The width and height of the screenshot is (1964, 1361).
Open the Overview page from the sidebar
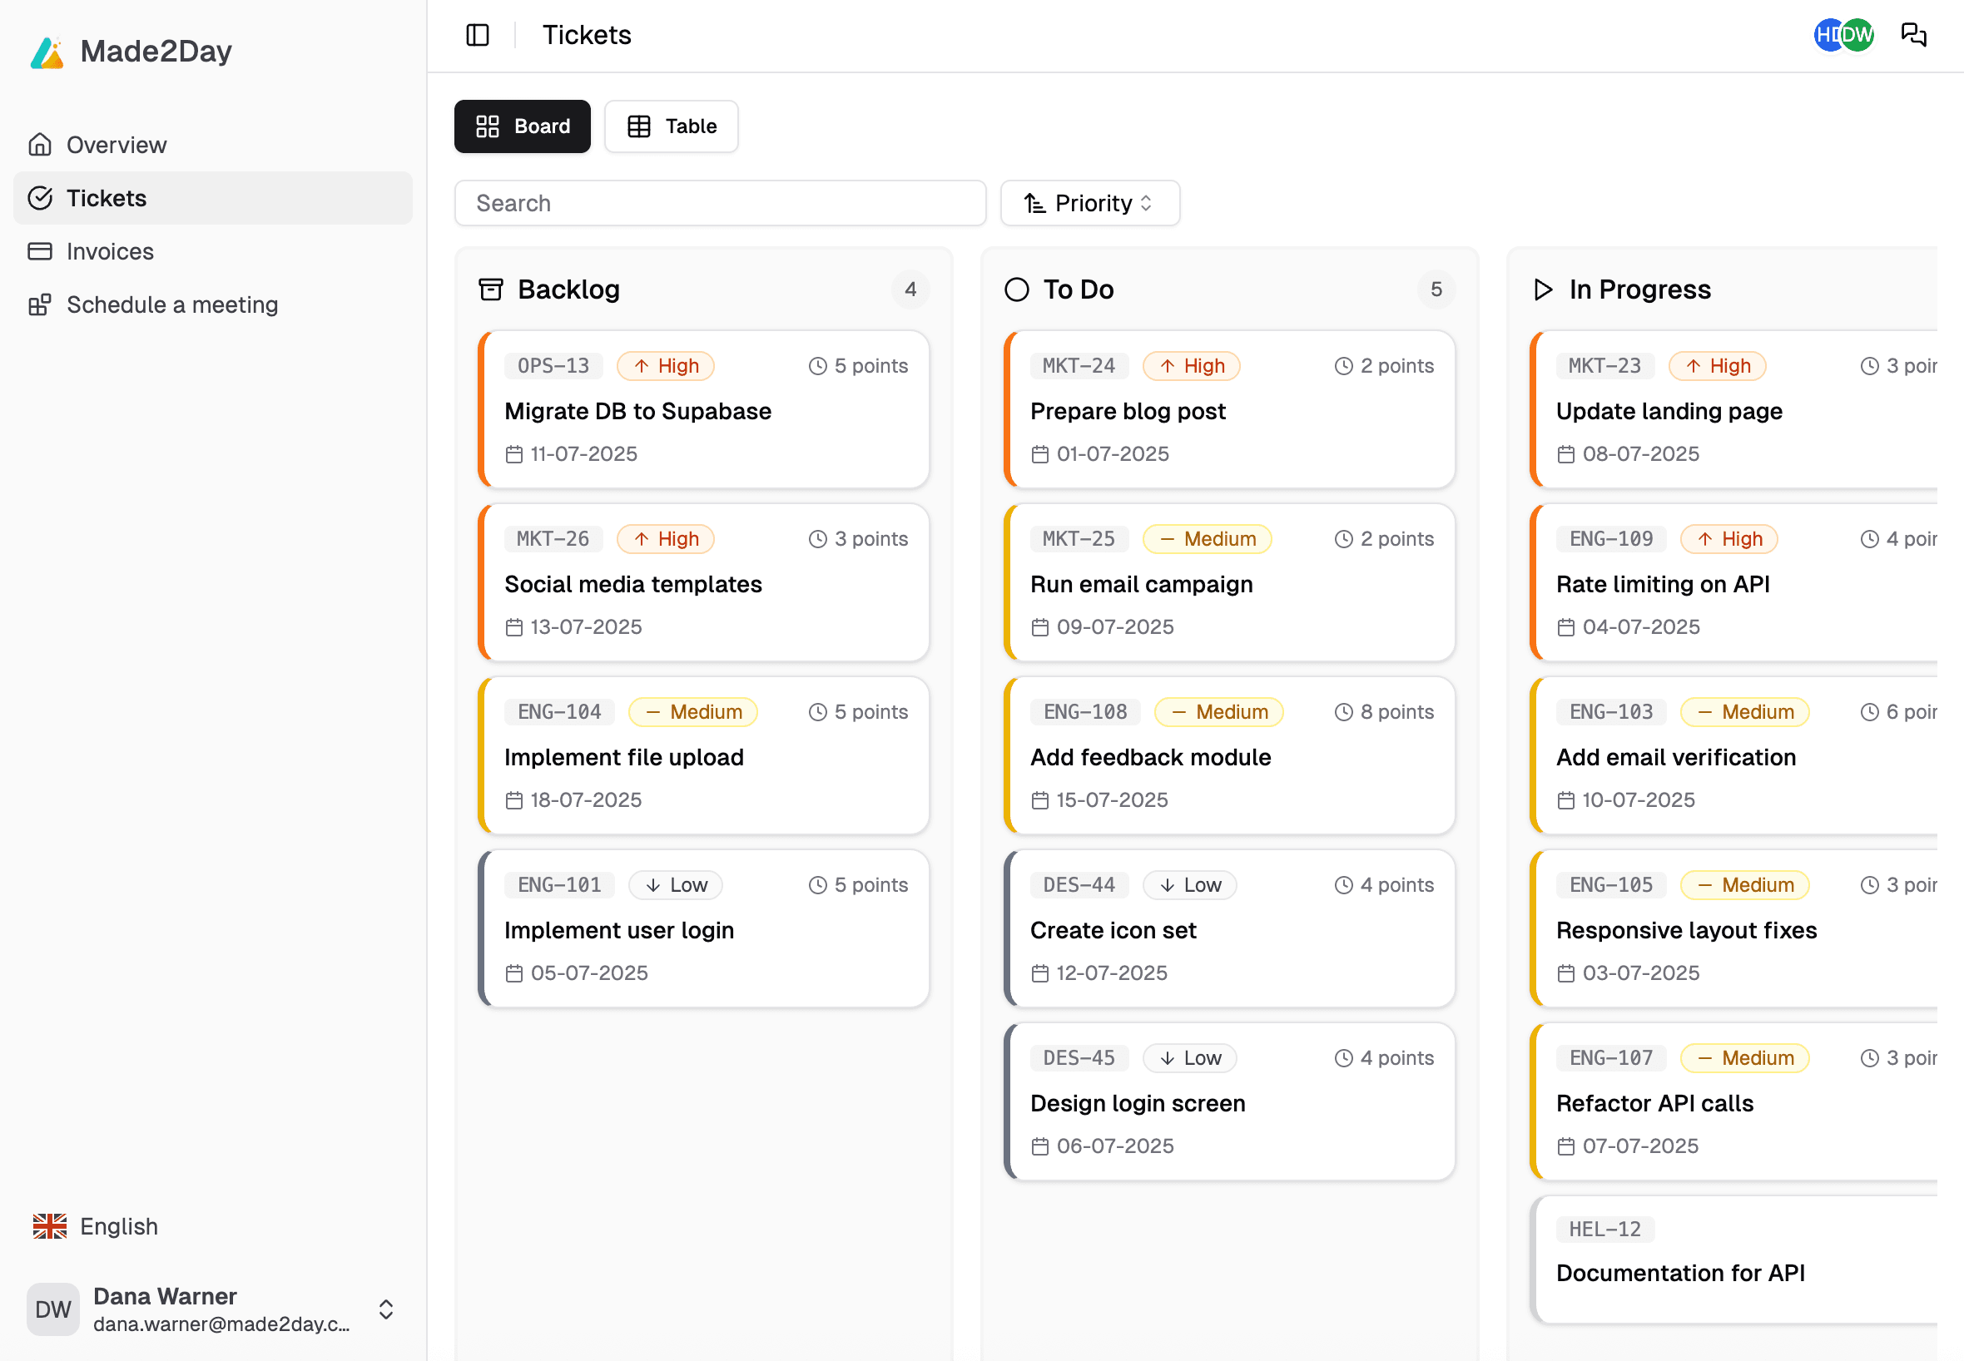116,144
